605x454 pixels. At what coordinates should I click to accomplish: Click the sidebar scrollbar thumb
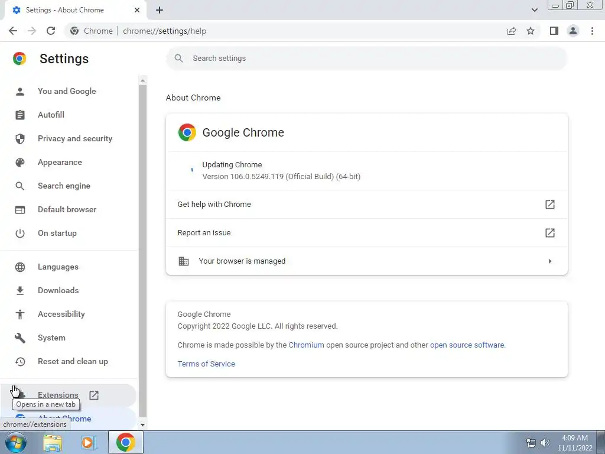[x=143, y=251]
